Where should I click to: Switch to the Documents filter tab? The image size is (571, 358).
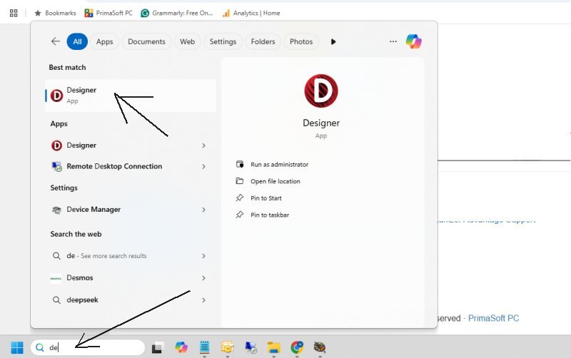[x=146, y=41]
